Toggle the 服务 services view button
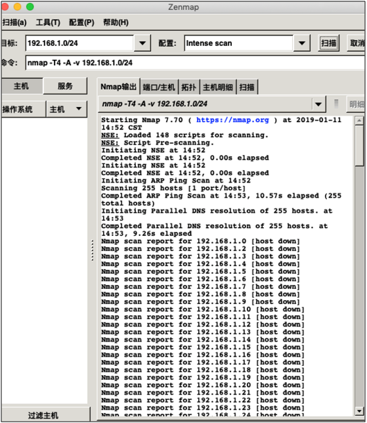The width and height of the screenshot is (367, 423). point(65,86)
